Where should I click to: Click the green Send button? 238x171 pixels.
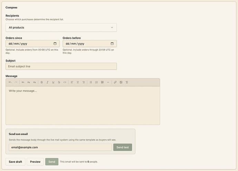[x=52, y=162]
